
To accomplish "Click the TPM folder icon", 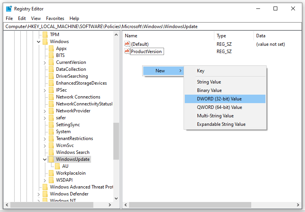I will pos(45,35).
